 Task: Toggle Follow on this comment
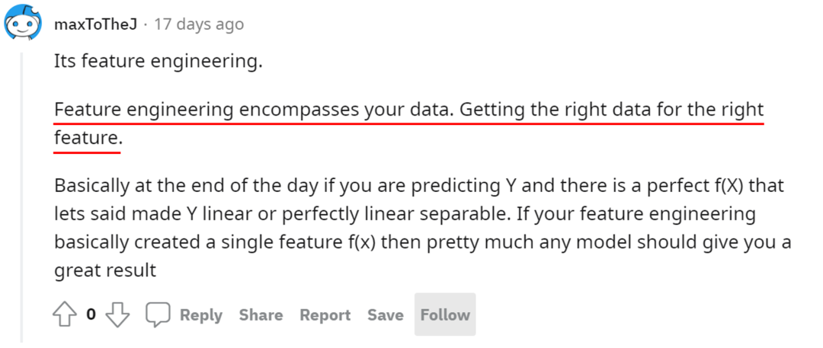click(445, 315)
